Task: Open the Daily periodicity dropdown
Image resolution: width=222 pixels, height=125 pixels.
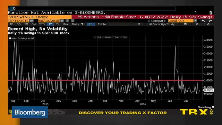Action: pyautogui.click(x=78, y=24)
